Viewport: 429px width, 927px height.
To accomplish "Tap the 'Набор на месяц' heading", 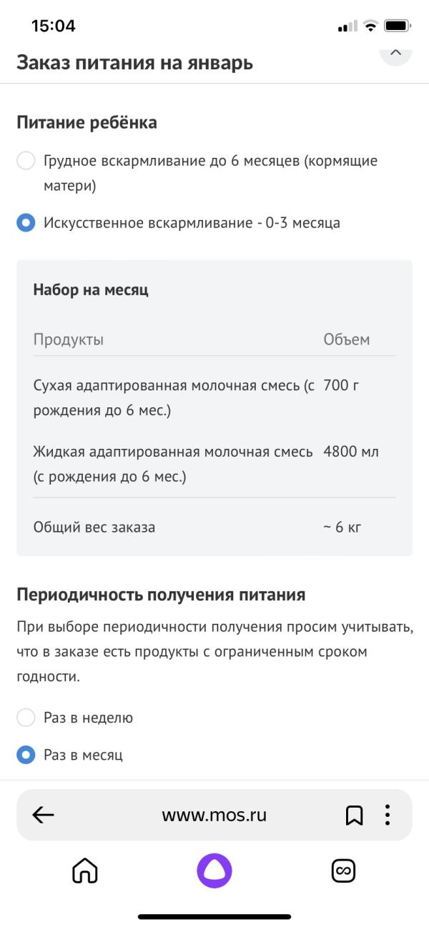I will [91, 289].
